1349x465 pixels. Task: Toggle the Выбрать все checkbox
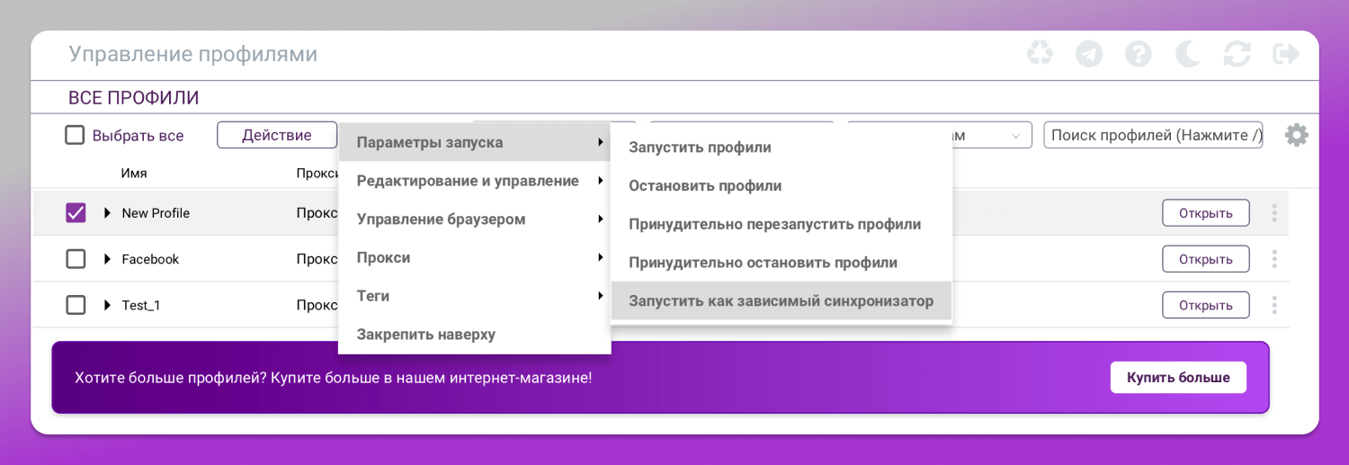[x=75, y=136]
